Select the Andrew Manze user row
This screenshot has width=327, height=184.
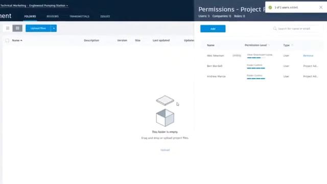tap(262, 76)
